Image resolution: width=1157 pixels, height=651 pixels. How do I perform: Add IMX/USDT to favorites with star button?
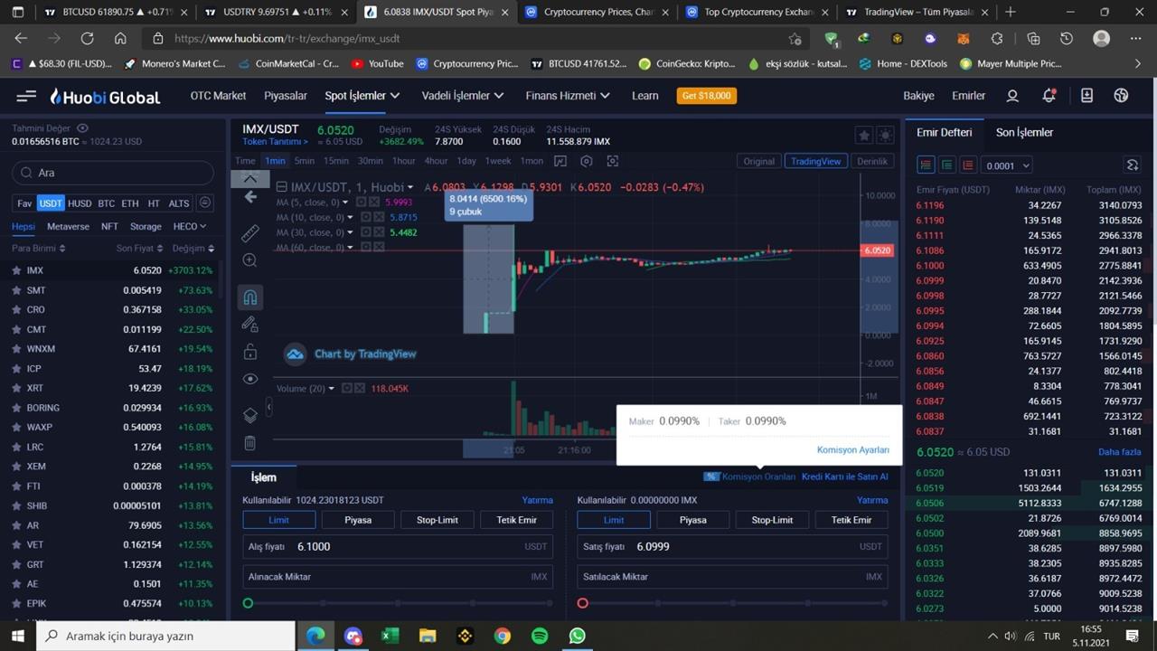coord(863,136)
